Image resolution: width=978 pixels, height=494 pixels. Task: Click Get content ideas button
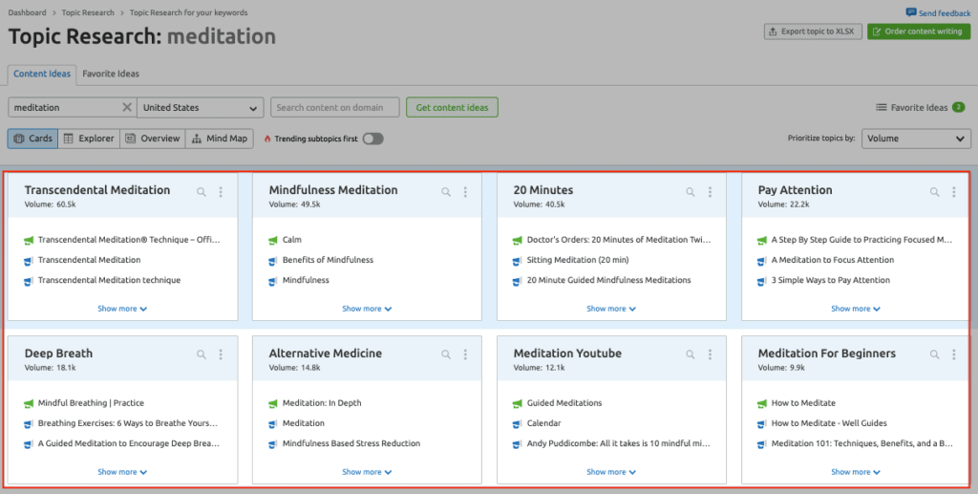coord(452,108)
